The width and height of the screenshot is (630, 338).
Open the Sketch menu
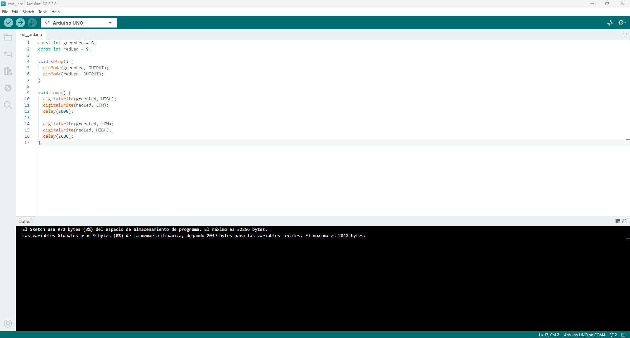pyautogui.click(x=28, y=11)
